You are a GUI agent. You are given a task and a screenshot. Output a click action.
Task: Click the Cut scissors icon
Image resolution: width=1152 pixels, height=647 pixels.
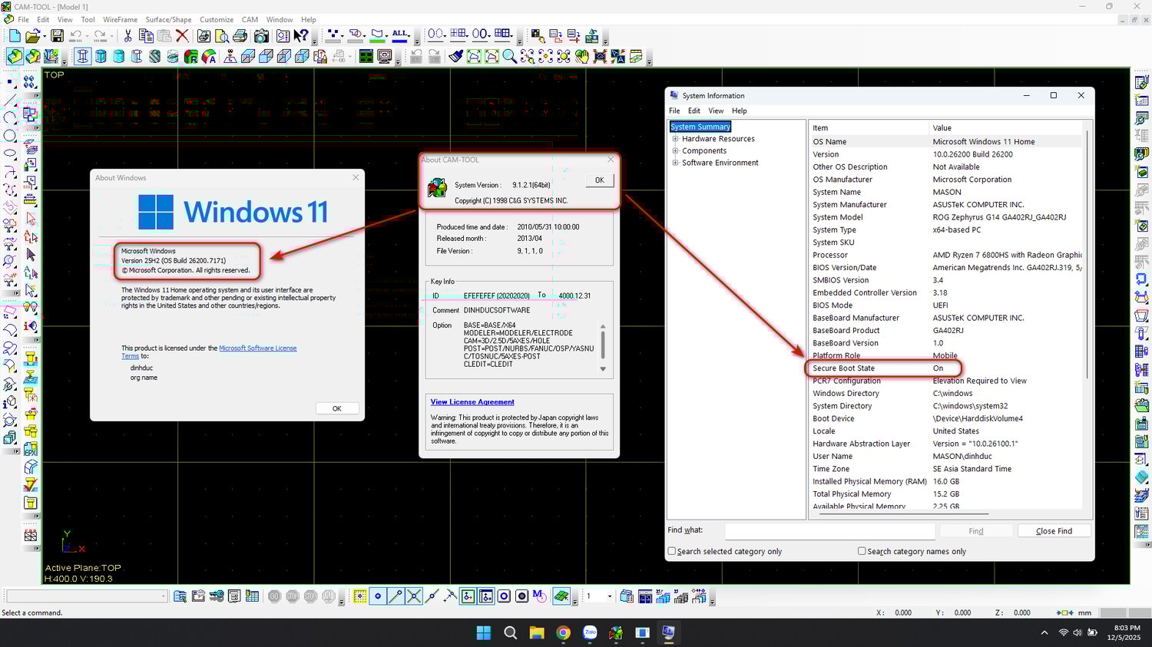click(x=127, y=36)
